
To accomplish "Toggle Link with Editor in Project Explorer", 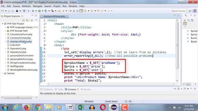I will coord(27,20).
